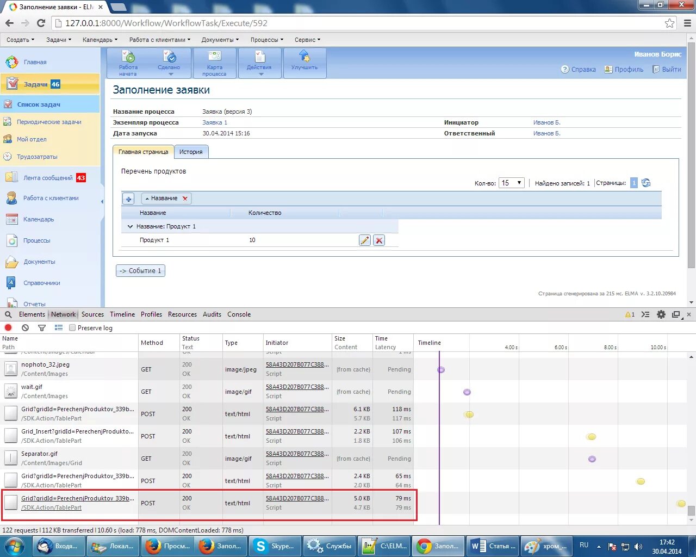Click the 'Улучшить' toolbar icon
Image resolution: width=696 pixels, height=557 pixels.
(x=304, y=63)
